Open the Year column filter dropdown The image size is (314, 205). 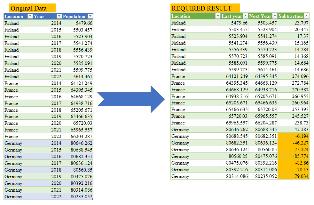tap(59, 16)
